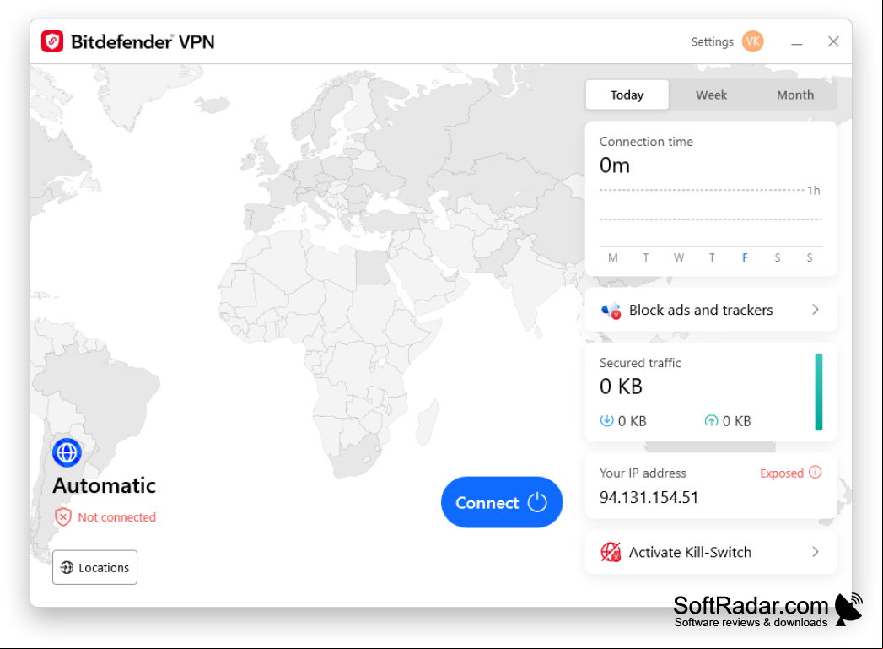Click the red Exposed status link
Screen dimensions: 883x649
(782, 473)
